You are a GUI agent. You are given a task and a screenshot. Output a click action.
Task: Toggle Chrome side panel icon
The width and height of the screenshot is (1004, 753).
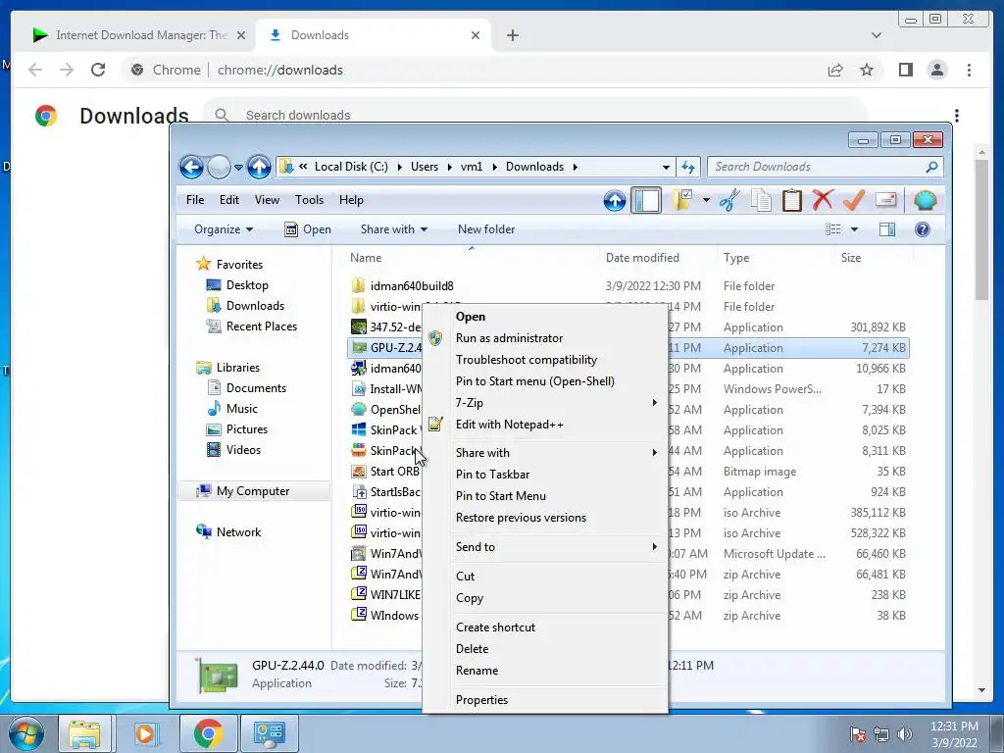(905, 70)
